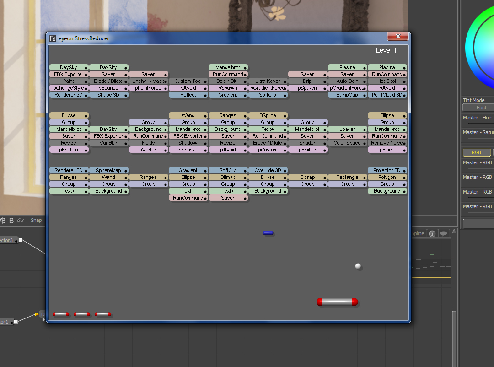Click the Drip brick
The width and height of the screenshot is (494, 367).
pos(307,81)
